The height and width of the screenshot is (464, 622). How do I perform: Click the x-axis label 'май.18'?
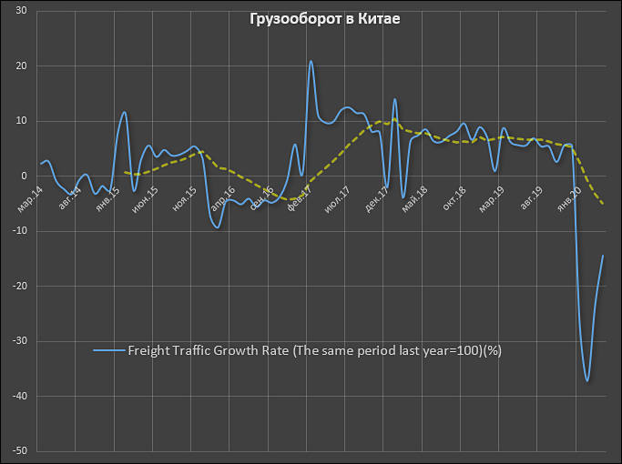pyautogui.click(x=415, y=199)
